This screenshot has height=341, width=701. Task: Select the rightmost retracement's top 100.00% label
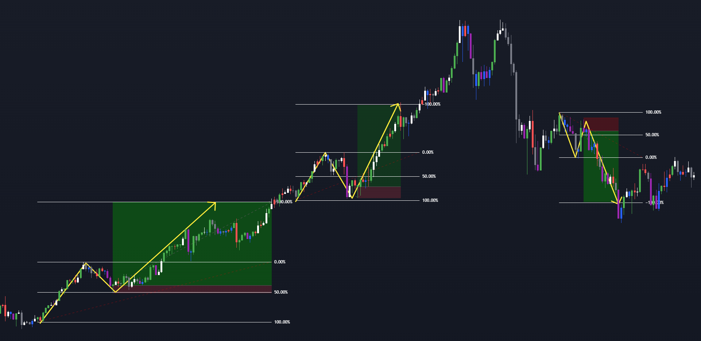coord(653,112)
